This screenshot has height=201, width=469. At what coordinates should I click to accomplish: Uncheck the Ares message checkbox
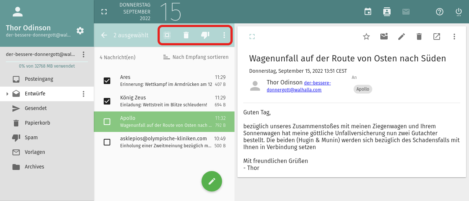click(107, 81)
